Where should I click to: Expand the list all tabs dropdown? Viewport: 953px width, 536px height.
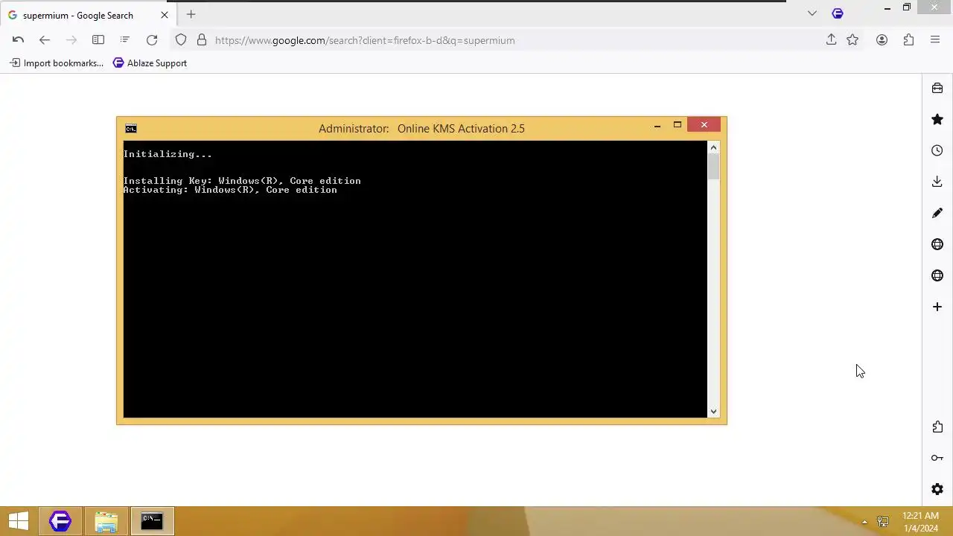(x=812, y=13)
